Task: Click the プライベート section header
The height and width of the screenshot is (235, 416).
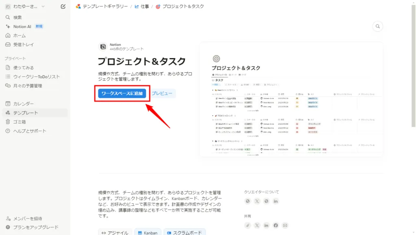Action: point(15,58)
